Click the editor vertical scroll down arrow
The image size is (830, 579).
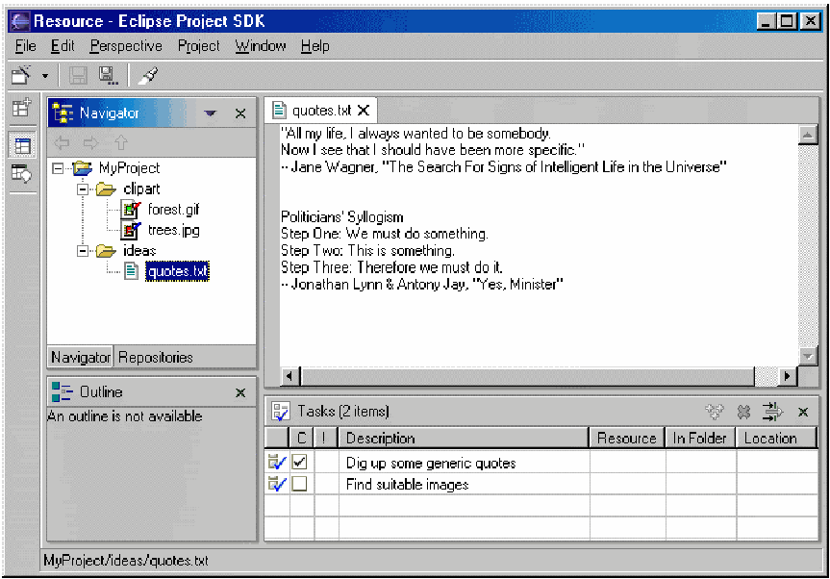[x=807, y=357]
